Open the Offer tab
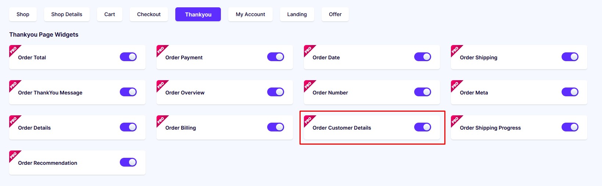Image resolution: width=602 pixels, height=186 pixels. [335, 14]
